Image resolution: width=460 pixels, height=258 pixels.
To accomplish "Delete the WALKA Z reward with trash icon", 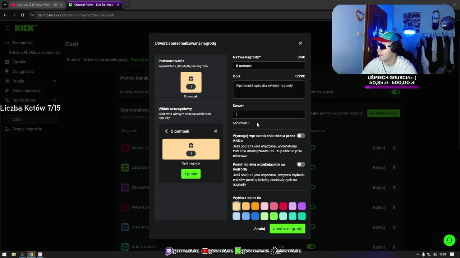I will point(394,207).
